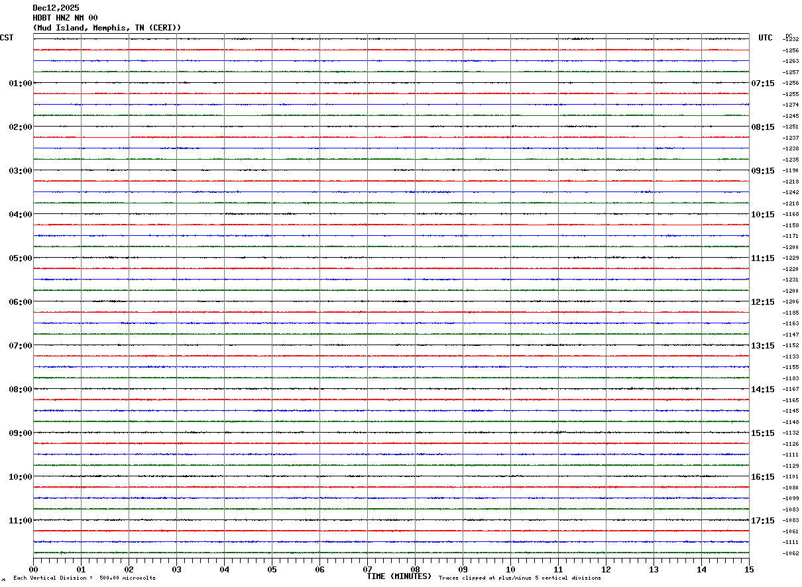Click the 10:00 CST time label
The image size is (802, 587).
click(21, 477)
